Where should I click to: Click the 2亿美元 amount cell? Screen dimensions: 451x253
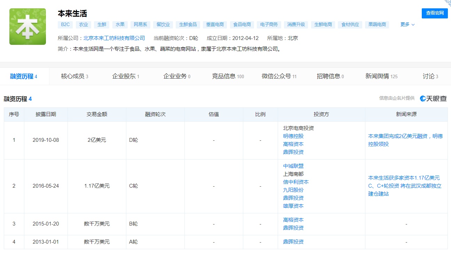97,140
